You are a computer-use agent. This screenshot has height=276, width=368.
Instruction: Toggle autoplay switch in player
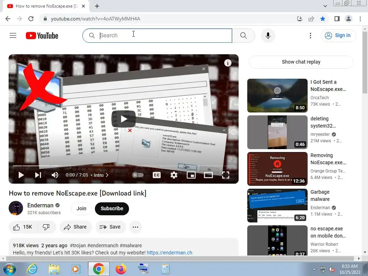(138, 175)
